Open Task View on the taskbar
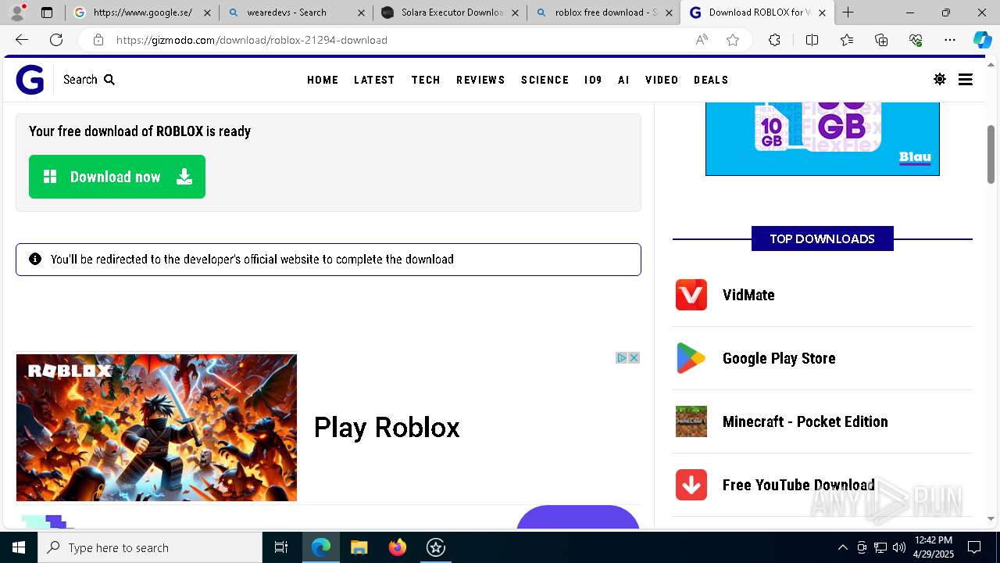 (x=281, y=547)
